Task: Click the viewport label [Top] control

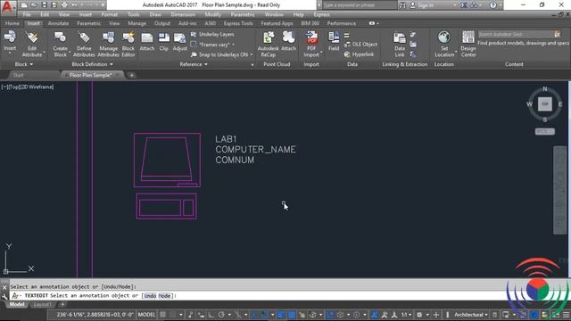Action: click(13, 87)
